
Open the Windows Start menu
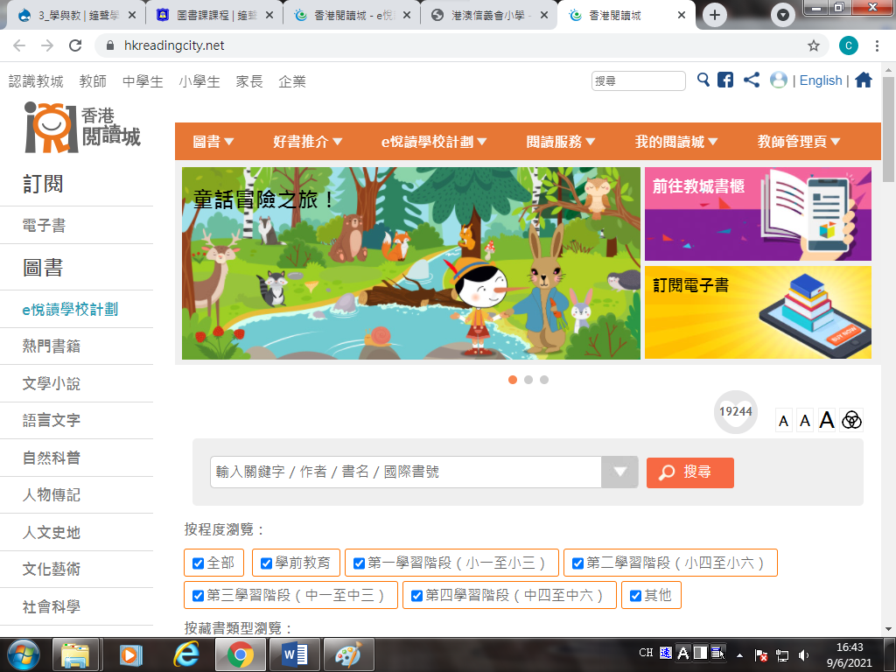24,654
